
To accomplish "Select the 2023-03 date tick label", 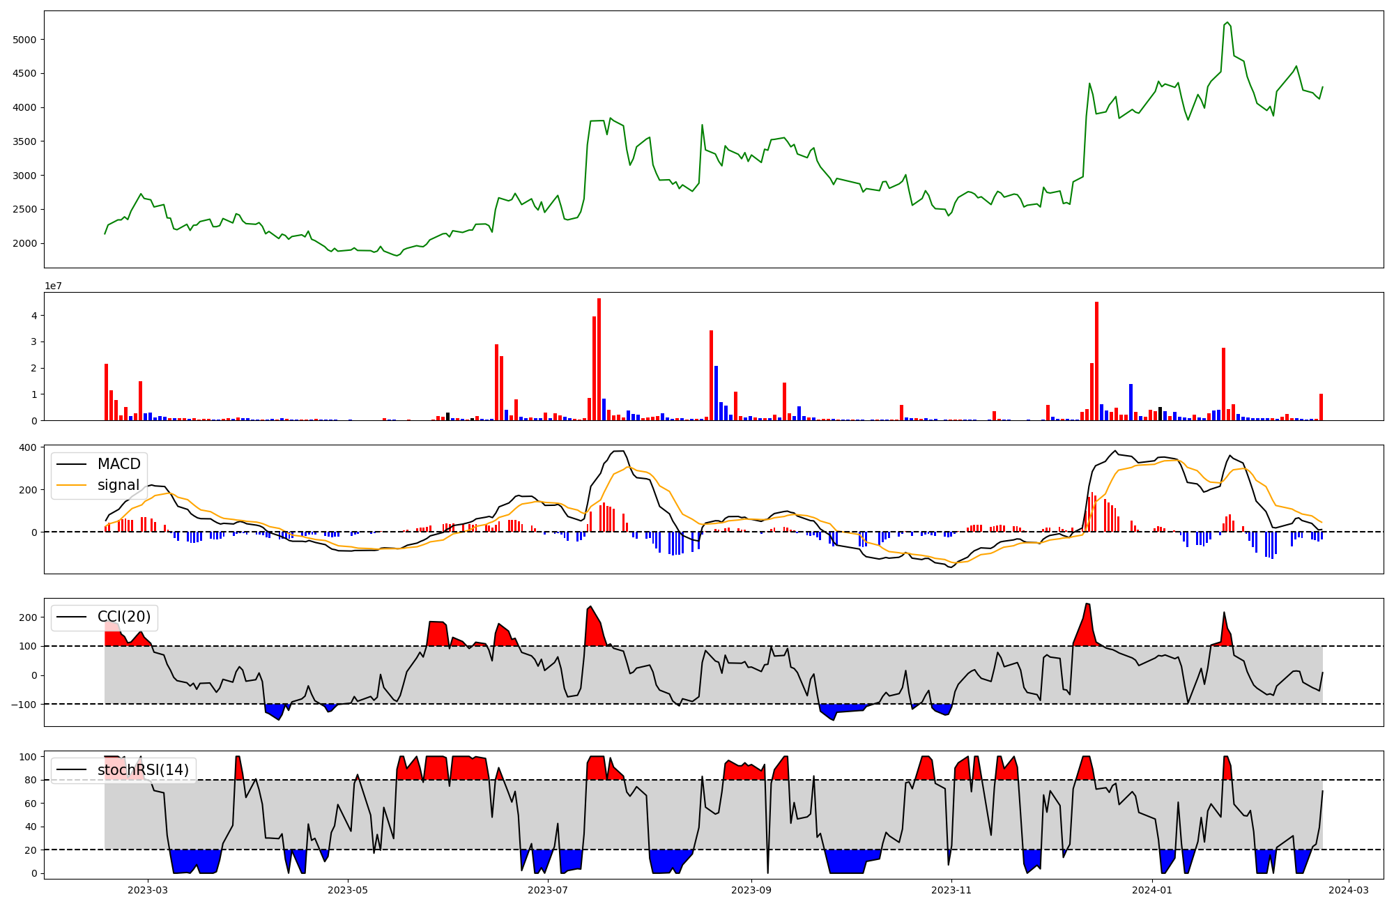I will pos(148,890).
